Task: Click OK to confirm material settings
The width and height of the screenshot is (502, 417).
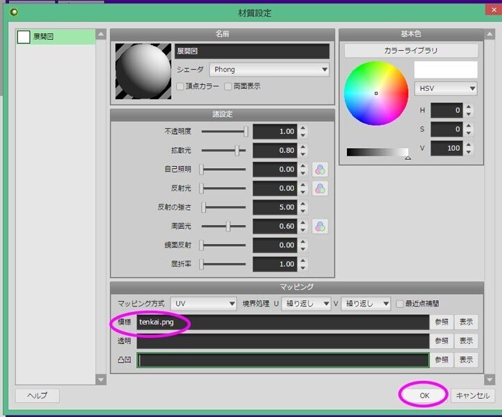Action: 424,395
